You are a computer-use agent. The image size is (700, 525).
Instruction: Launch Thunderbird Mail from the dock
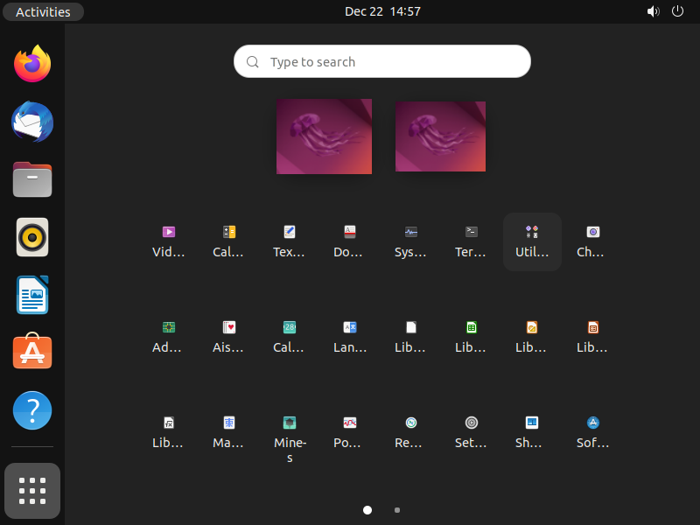tap(32, 122)
